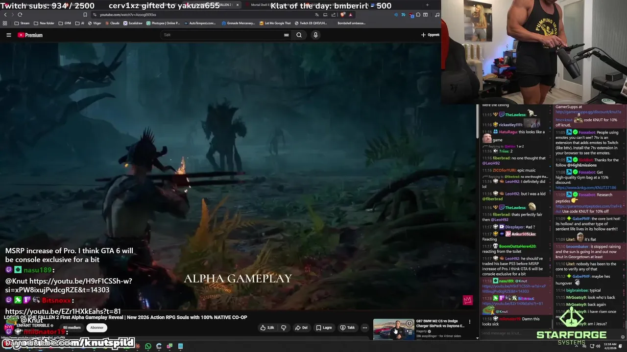This screenshot has height=352, width=627.
Task: Open the Twitch EB QHD bookmark
Action: (311, 23)
